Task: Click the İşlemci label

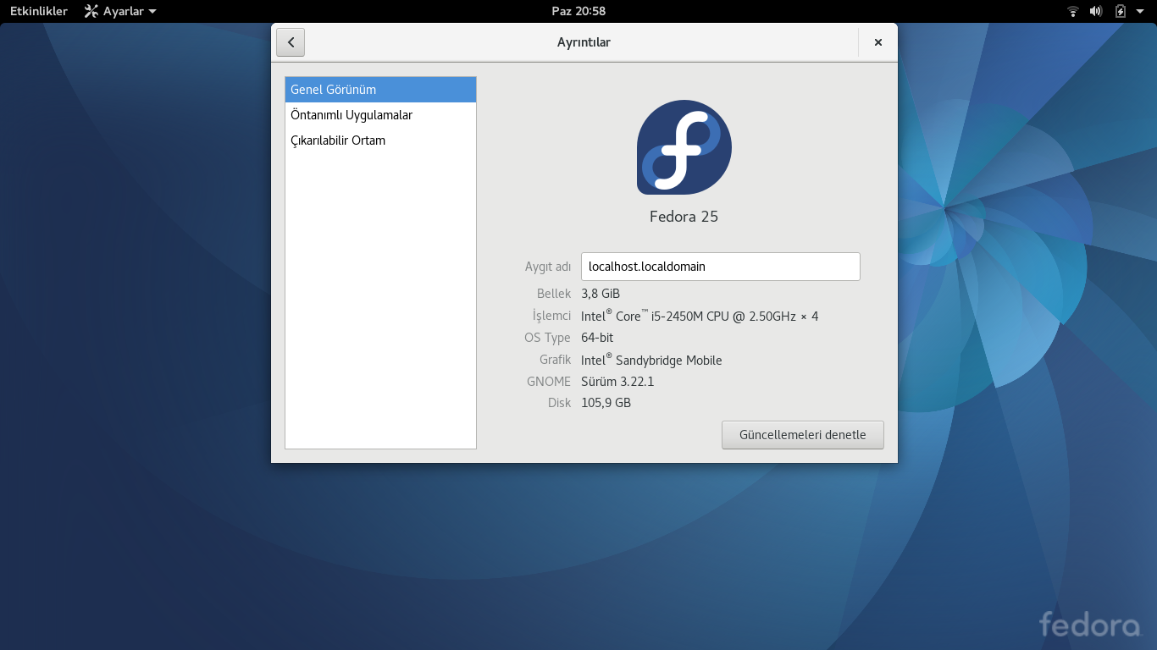Action: (x=552, y=316)
